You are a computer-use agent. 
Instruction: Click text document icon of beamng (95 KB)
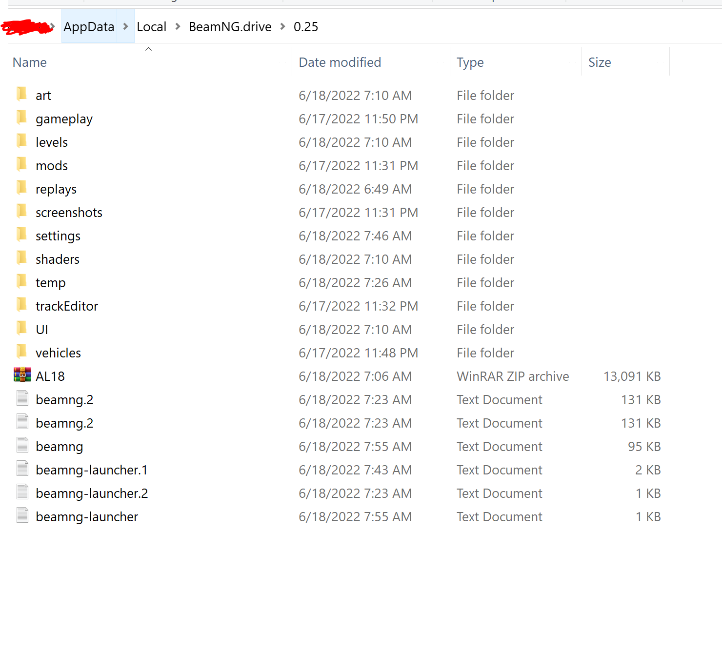[x=22, y=445]
